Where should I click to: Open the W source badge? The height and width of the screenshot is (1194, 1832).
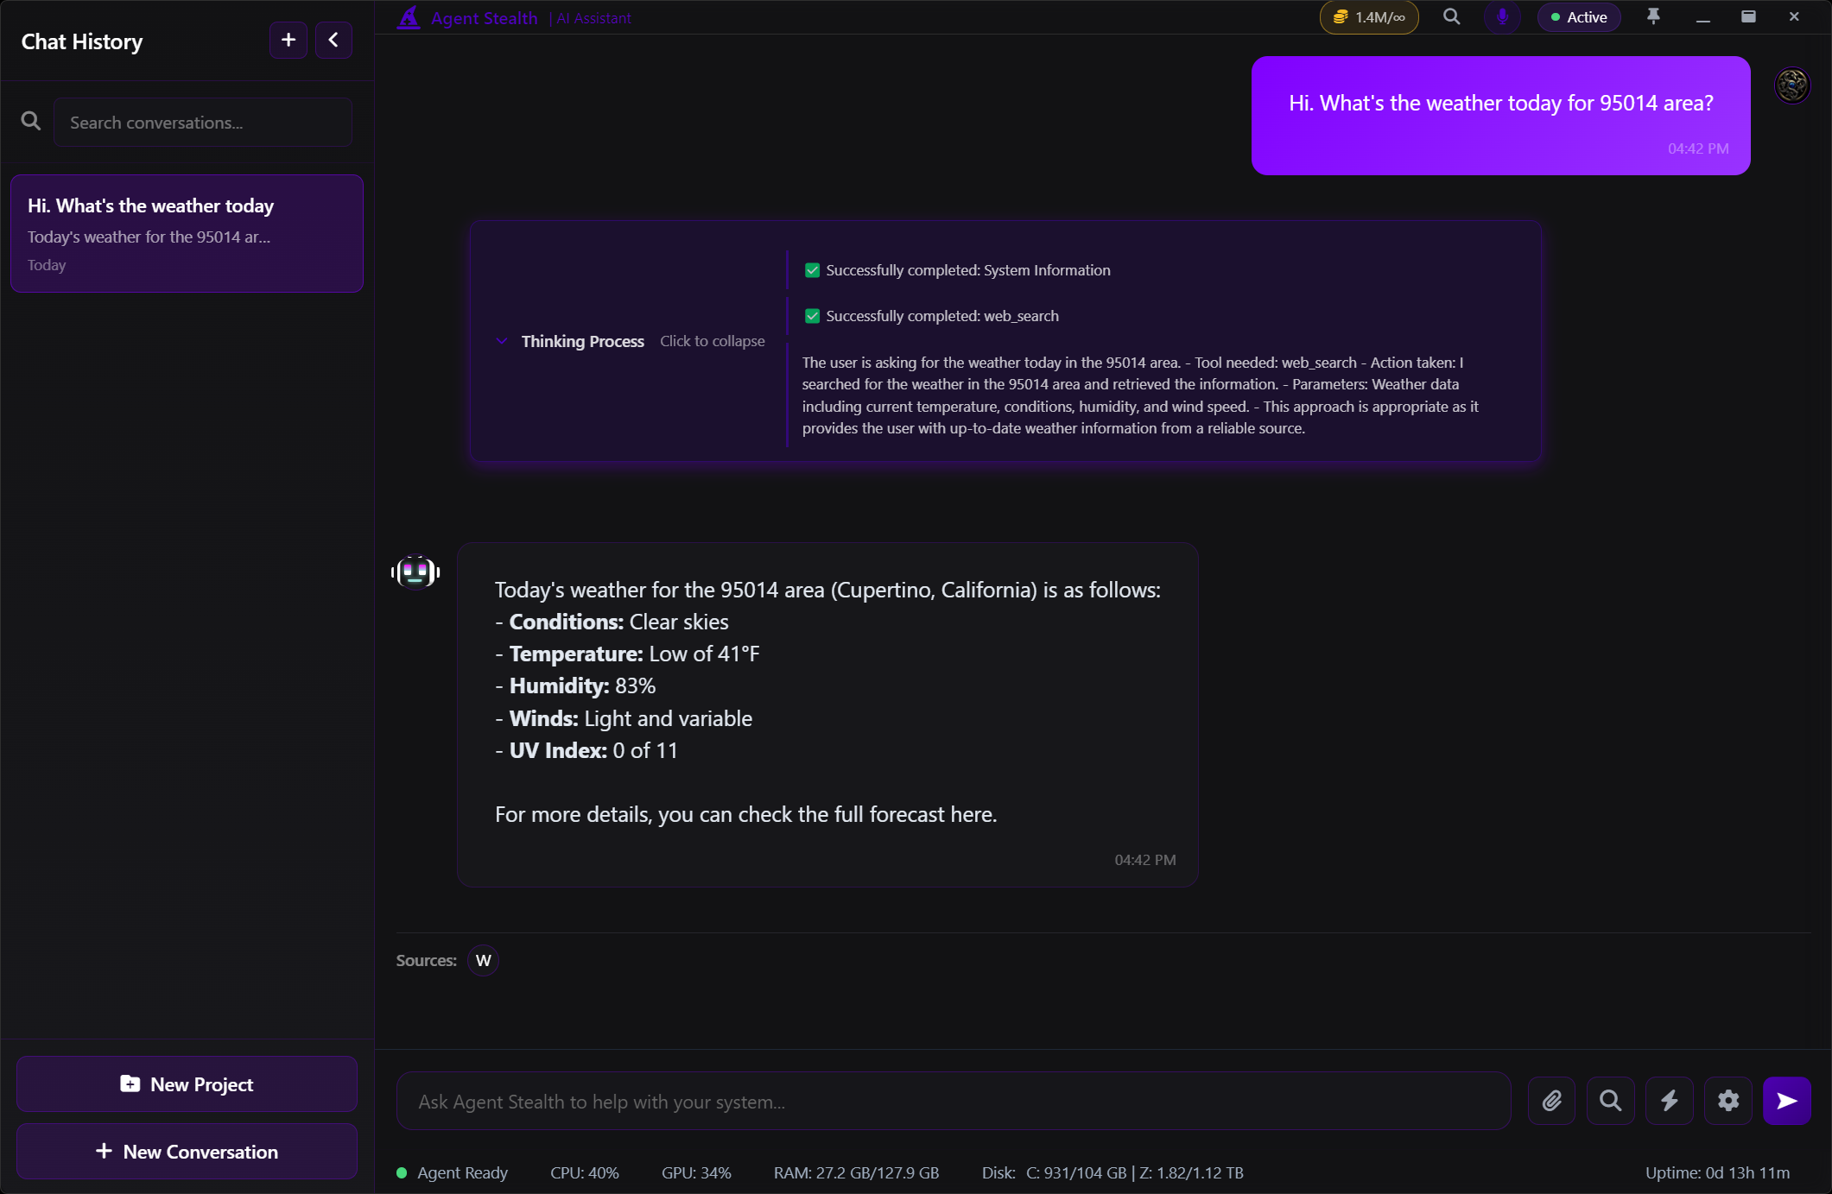pos(483,960)
